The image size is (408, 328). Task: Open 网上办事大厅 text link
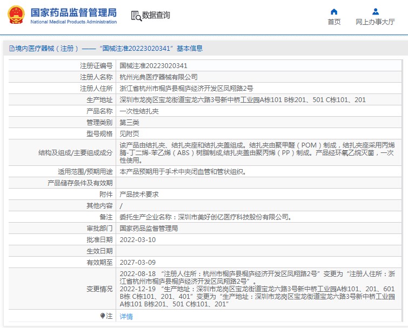pyautogui.click(x=375, y=22)
